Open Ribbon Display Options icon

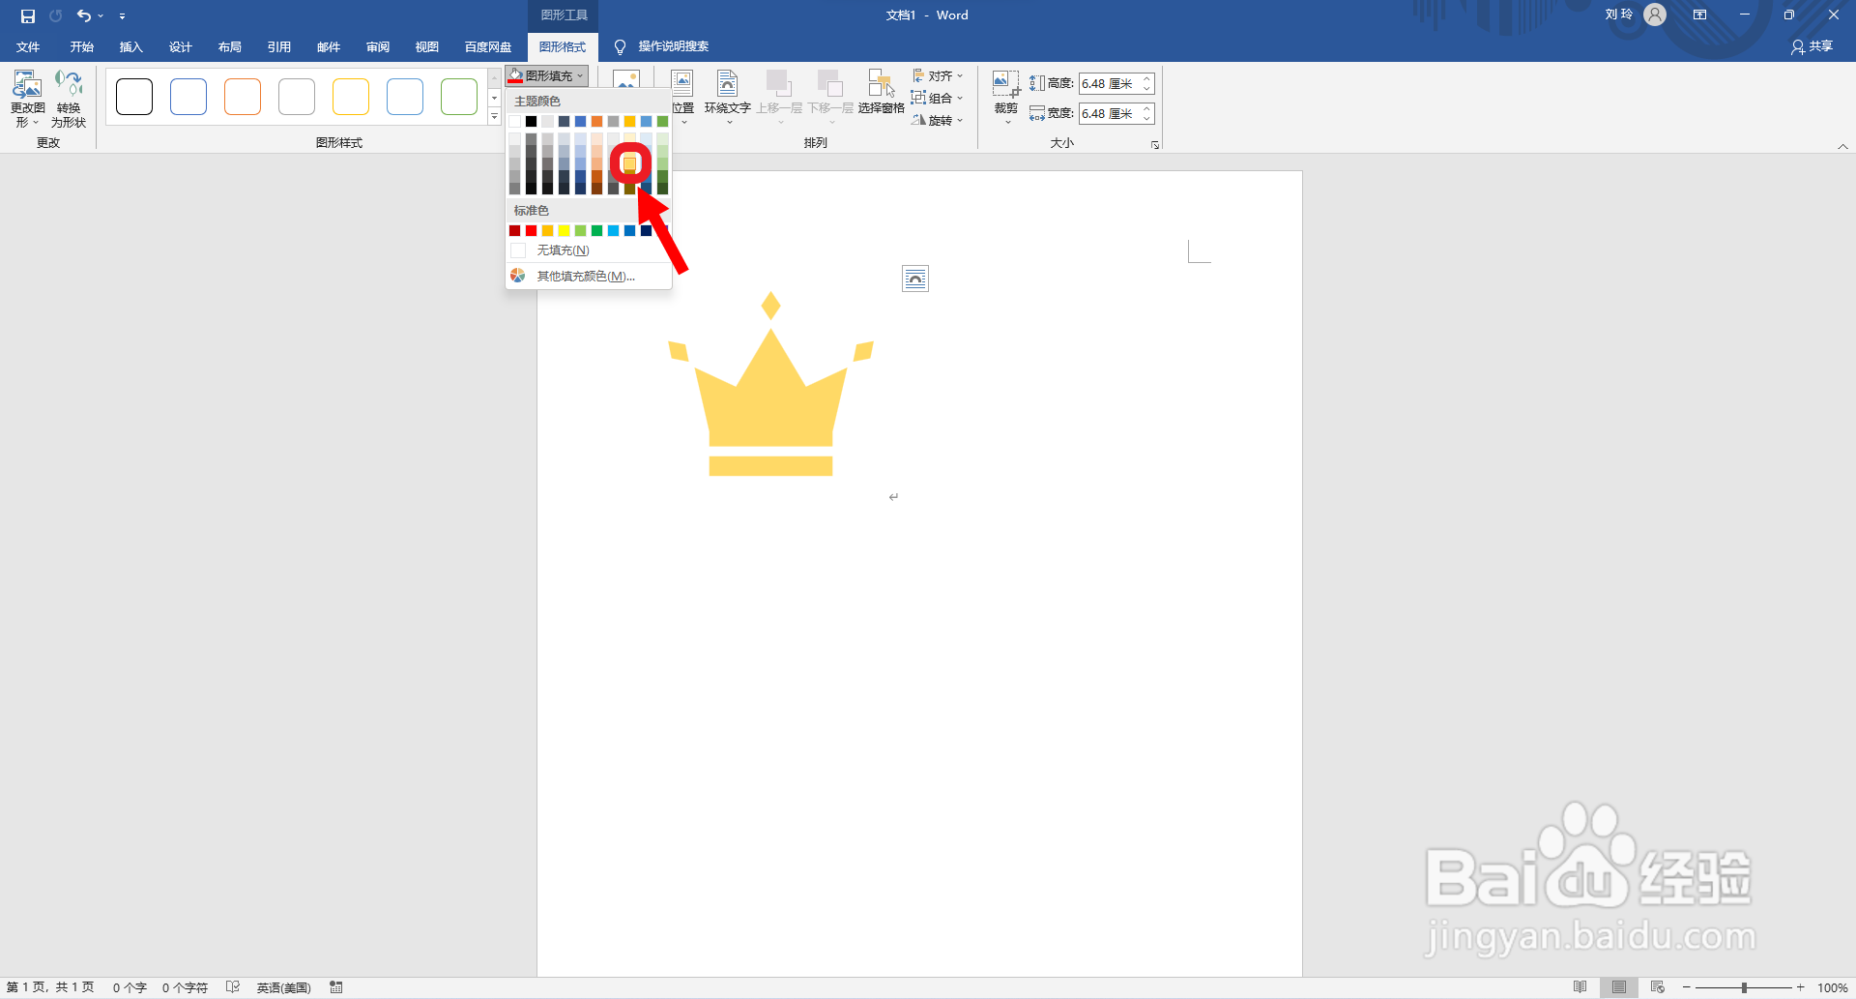point(1699,15)
